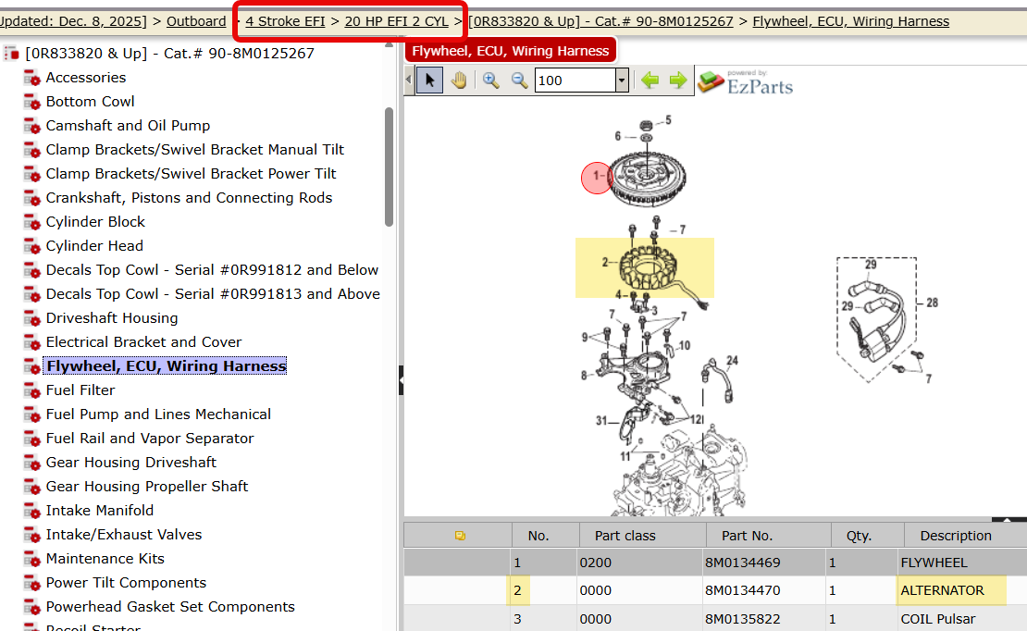Click the Maintenance Kits row icon
The image size is (1027, 631).
(31, 559)
